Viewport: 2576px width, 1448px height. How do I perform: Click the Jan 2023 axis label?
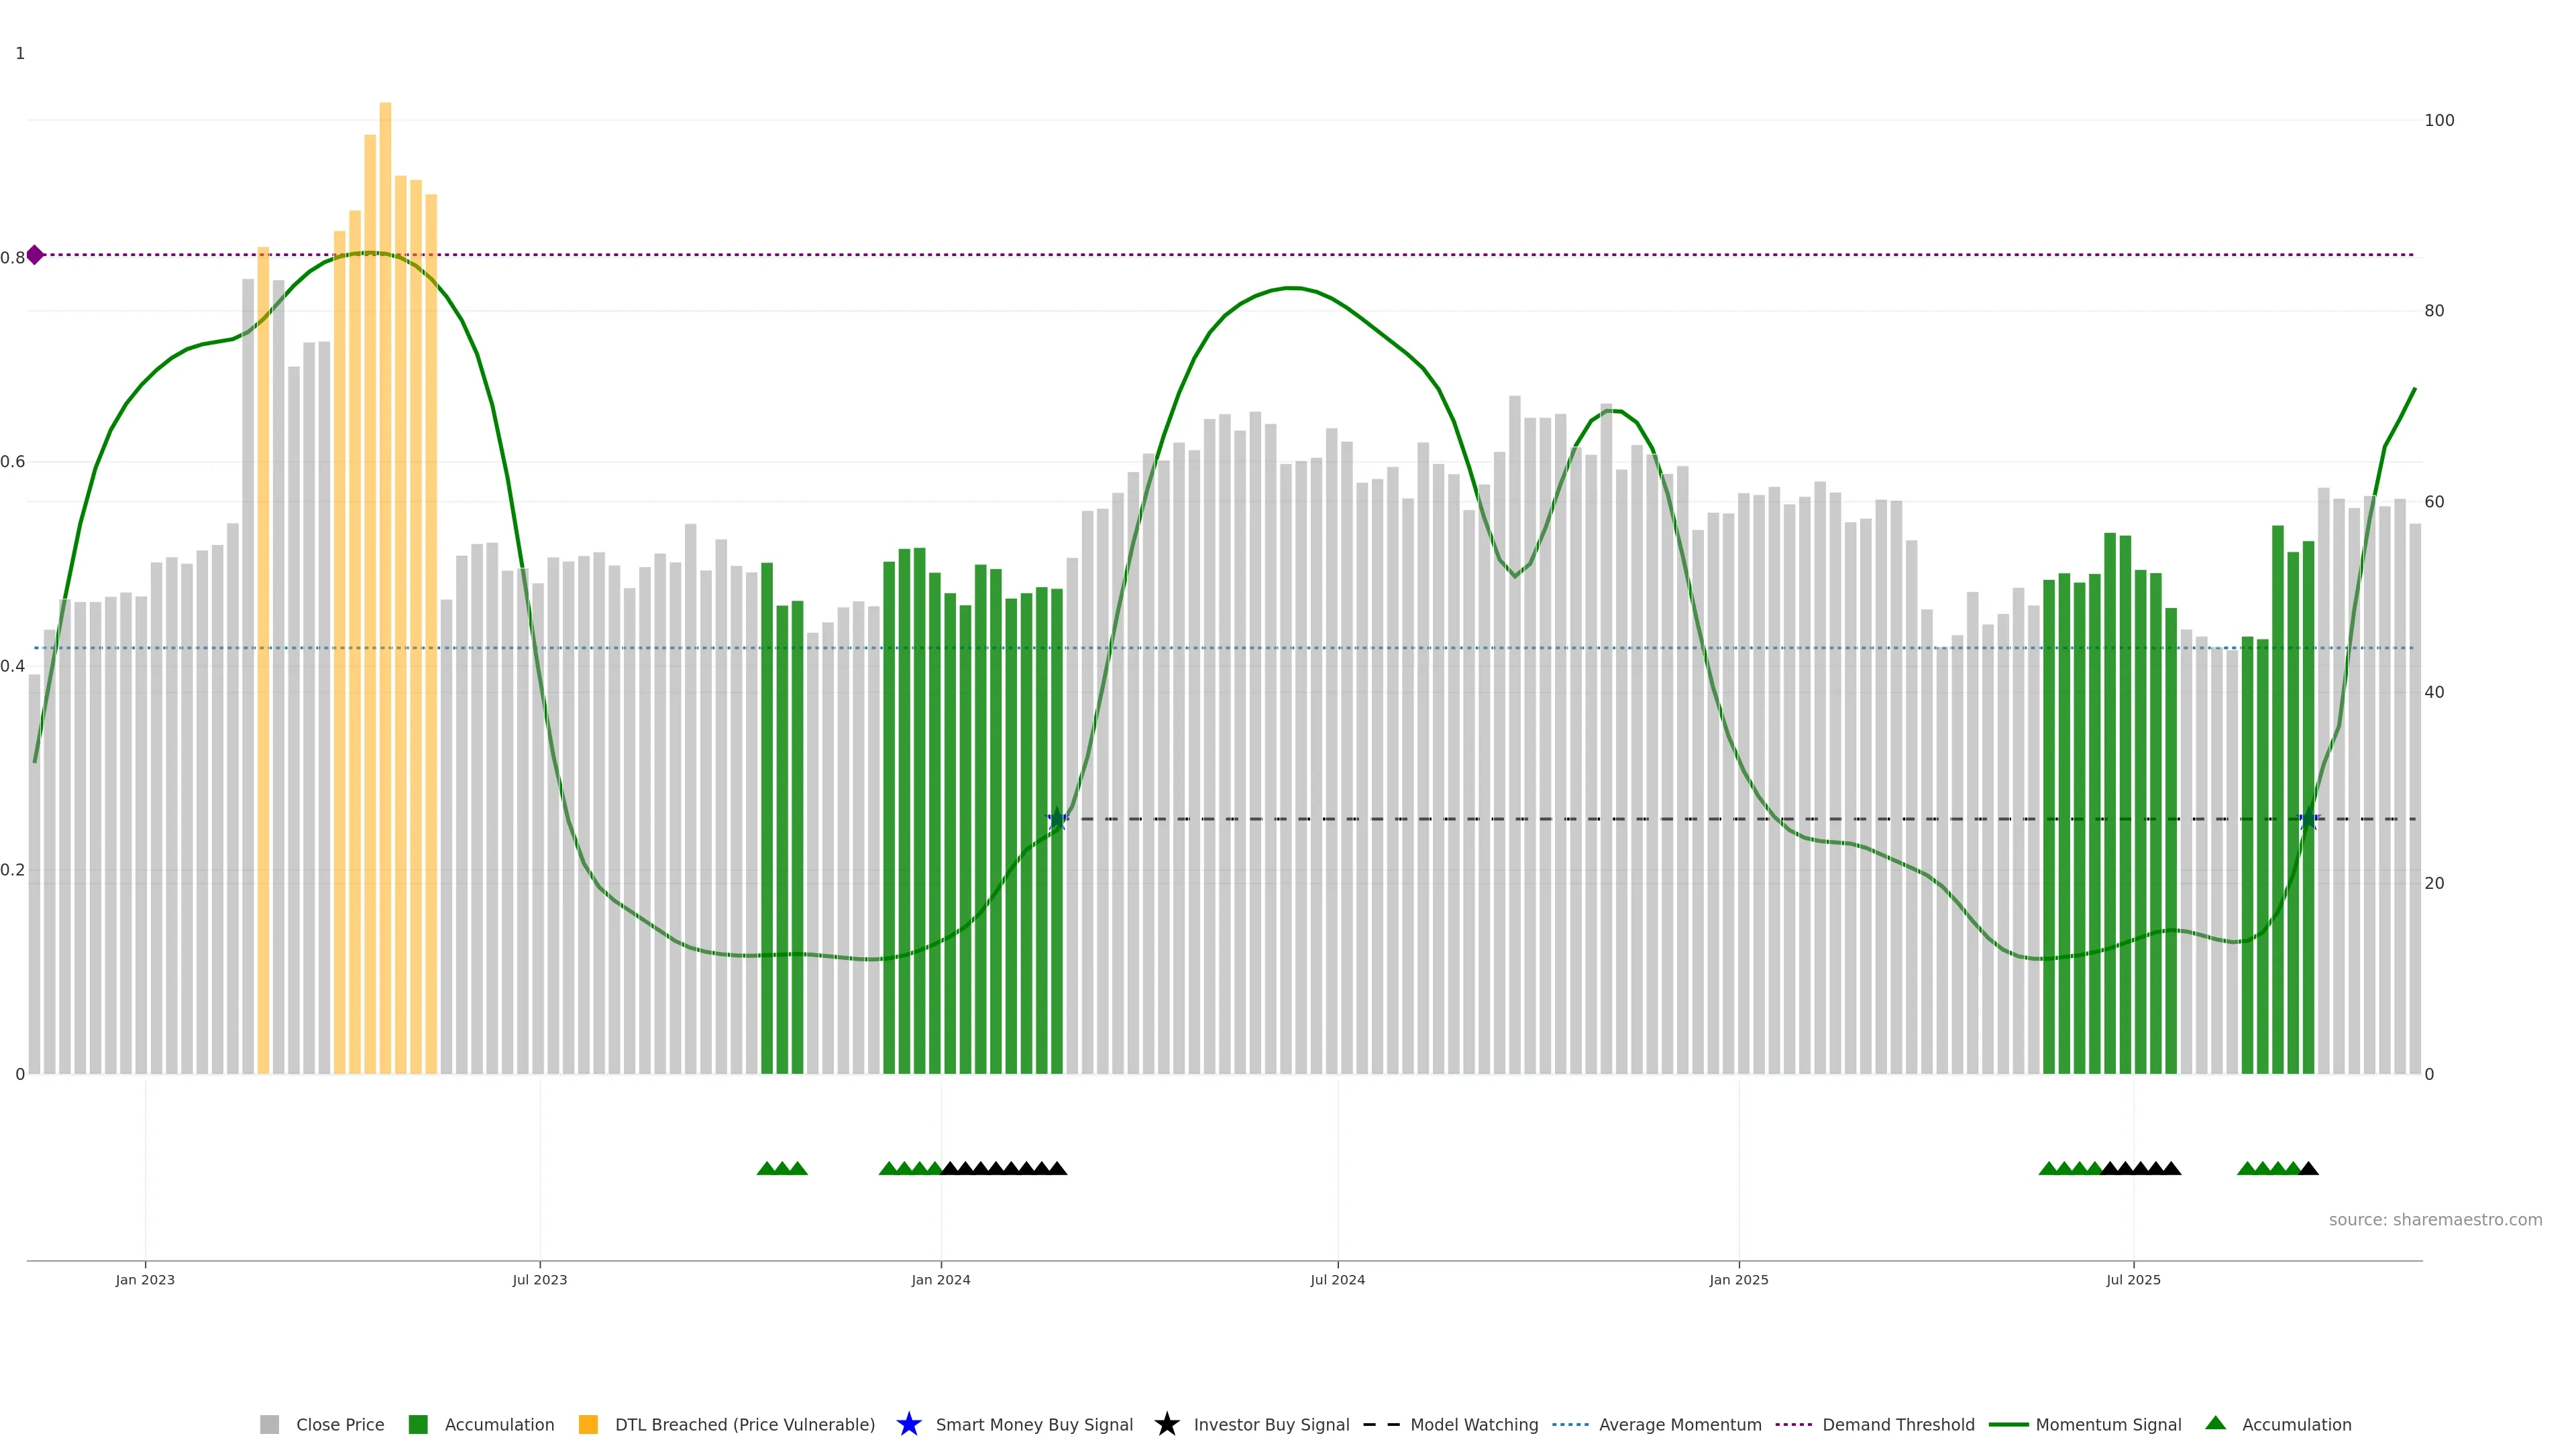pyautogui.click(x=145, y=1279)
